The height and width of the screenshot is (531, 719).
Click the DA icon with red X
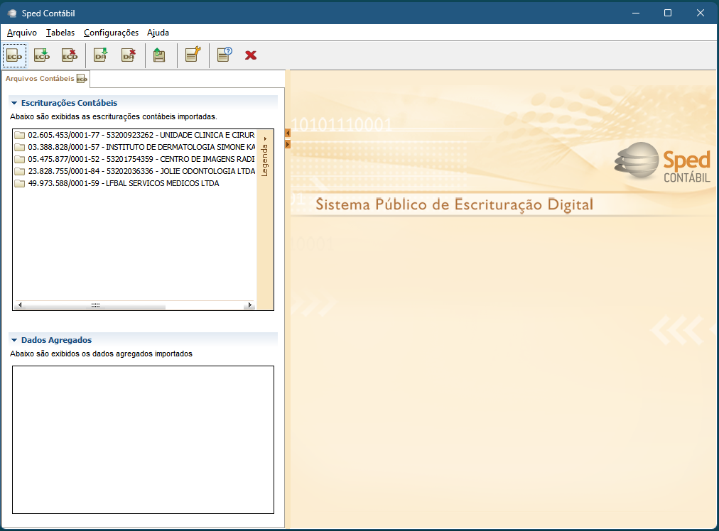tap(129, 55)
